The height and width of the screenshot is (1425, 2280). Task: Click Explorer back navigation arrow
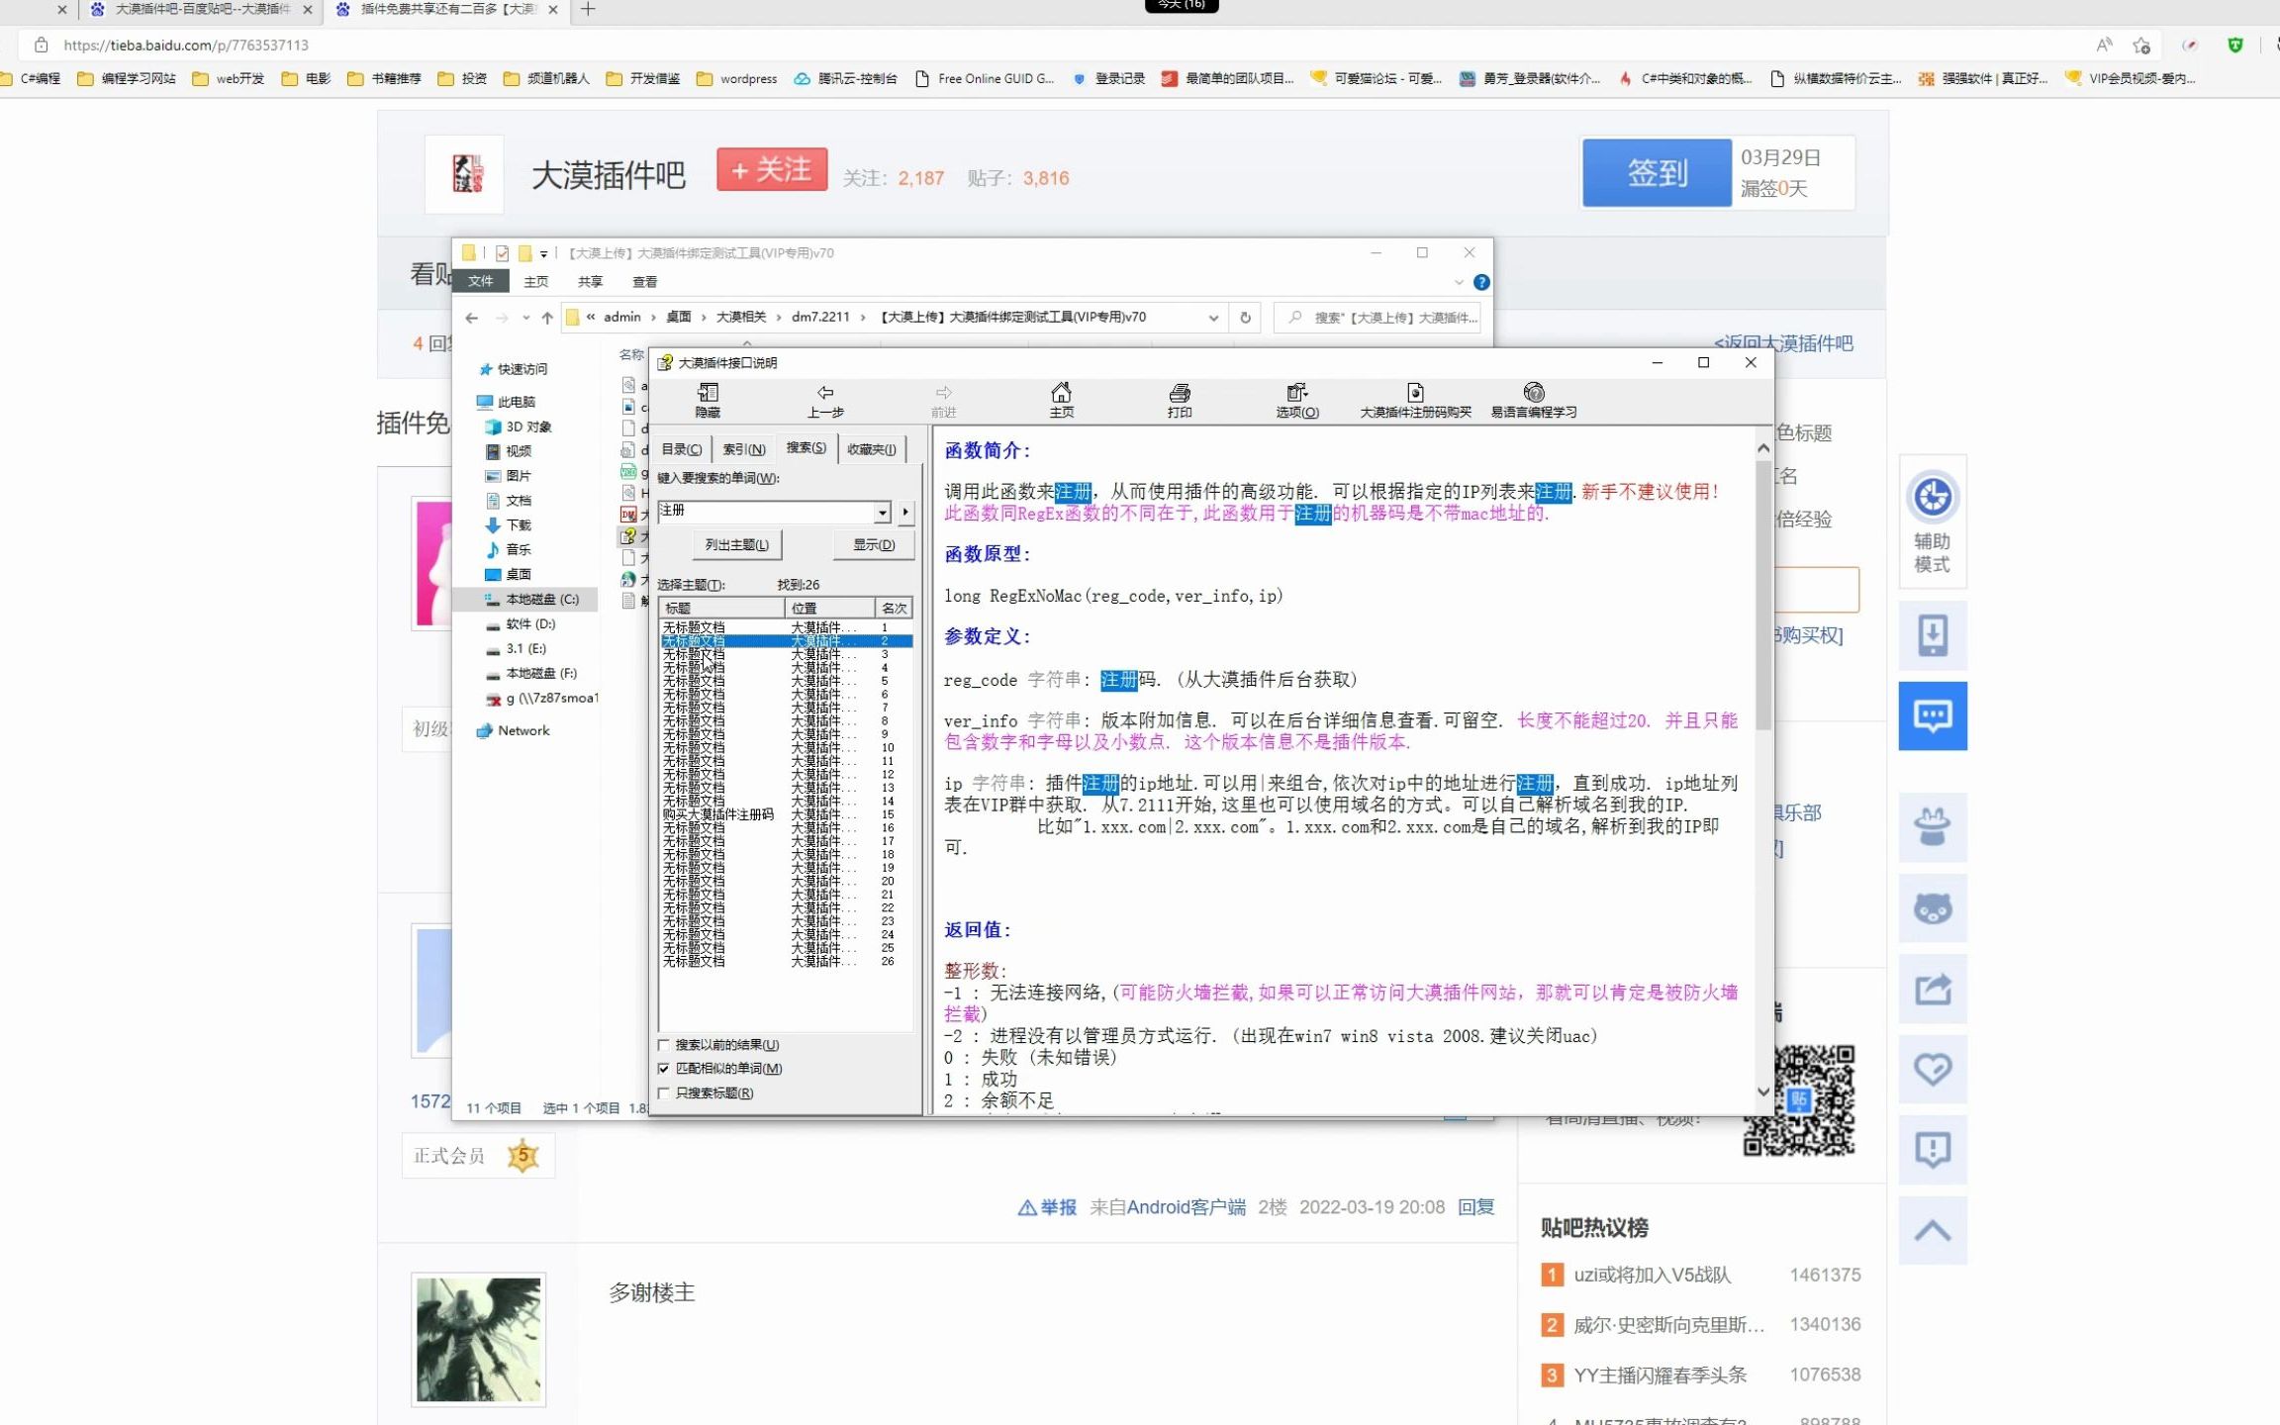pos(472,318)
